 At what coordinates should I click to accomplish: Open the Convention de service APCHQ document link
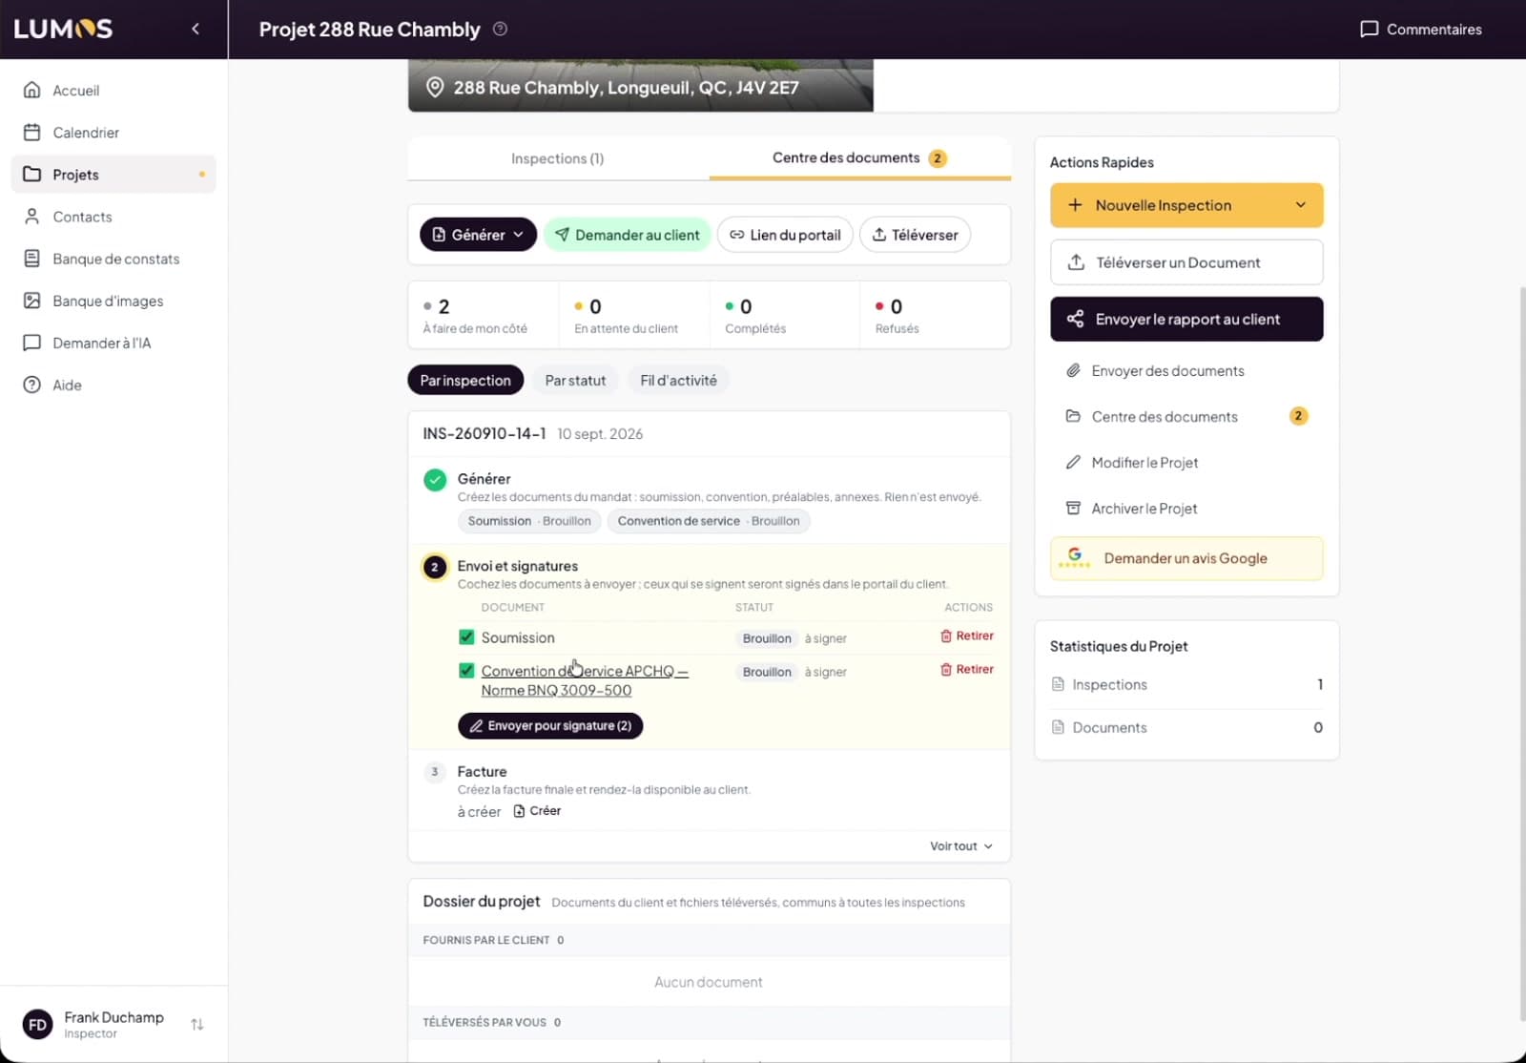585,680
